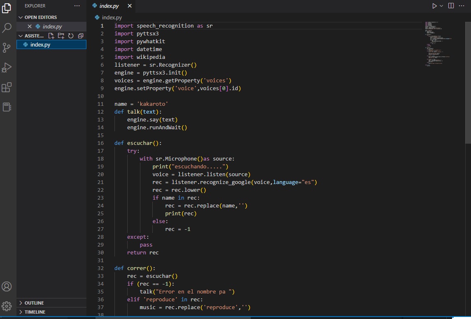Click line number 16 in gutter

pyautogui.click(x=100, y=143)
